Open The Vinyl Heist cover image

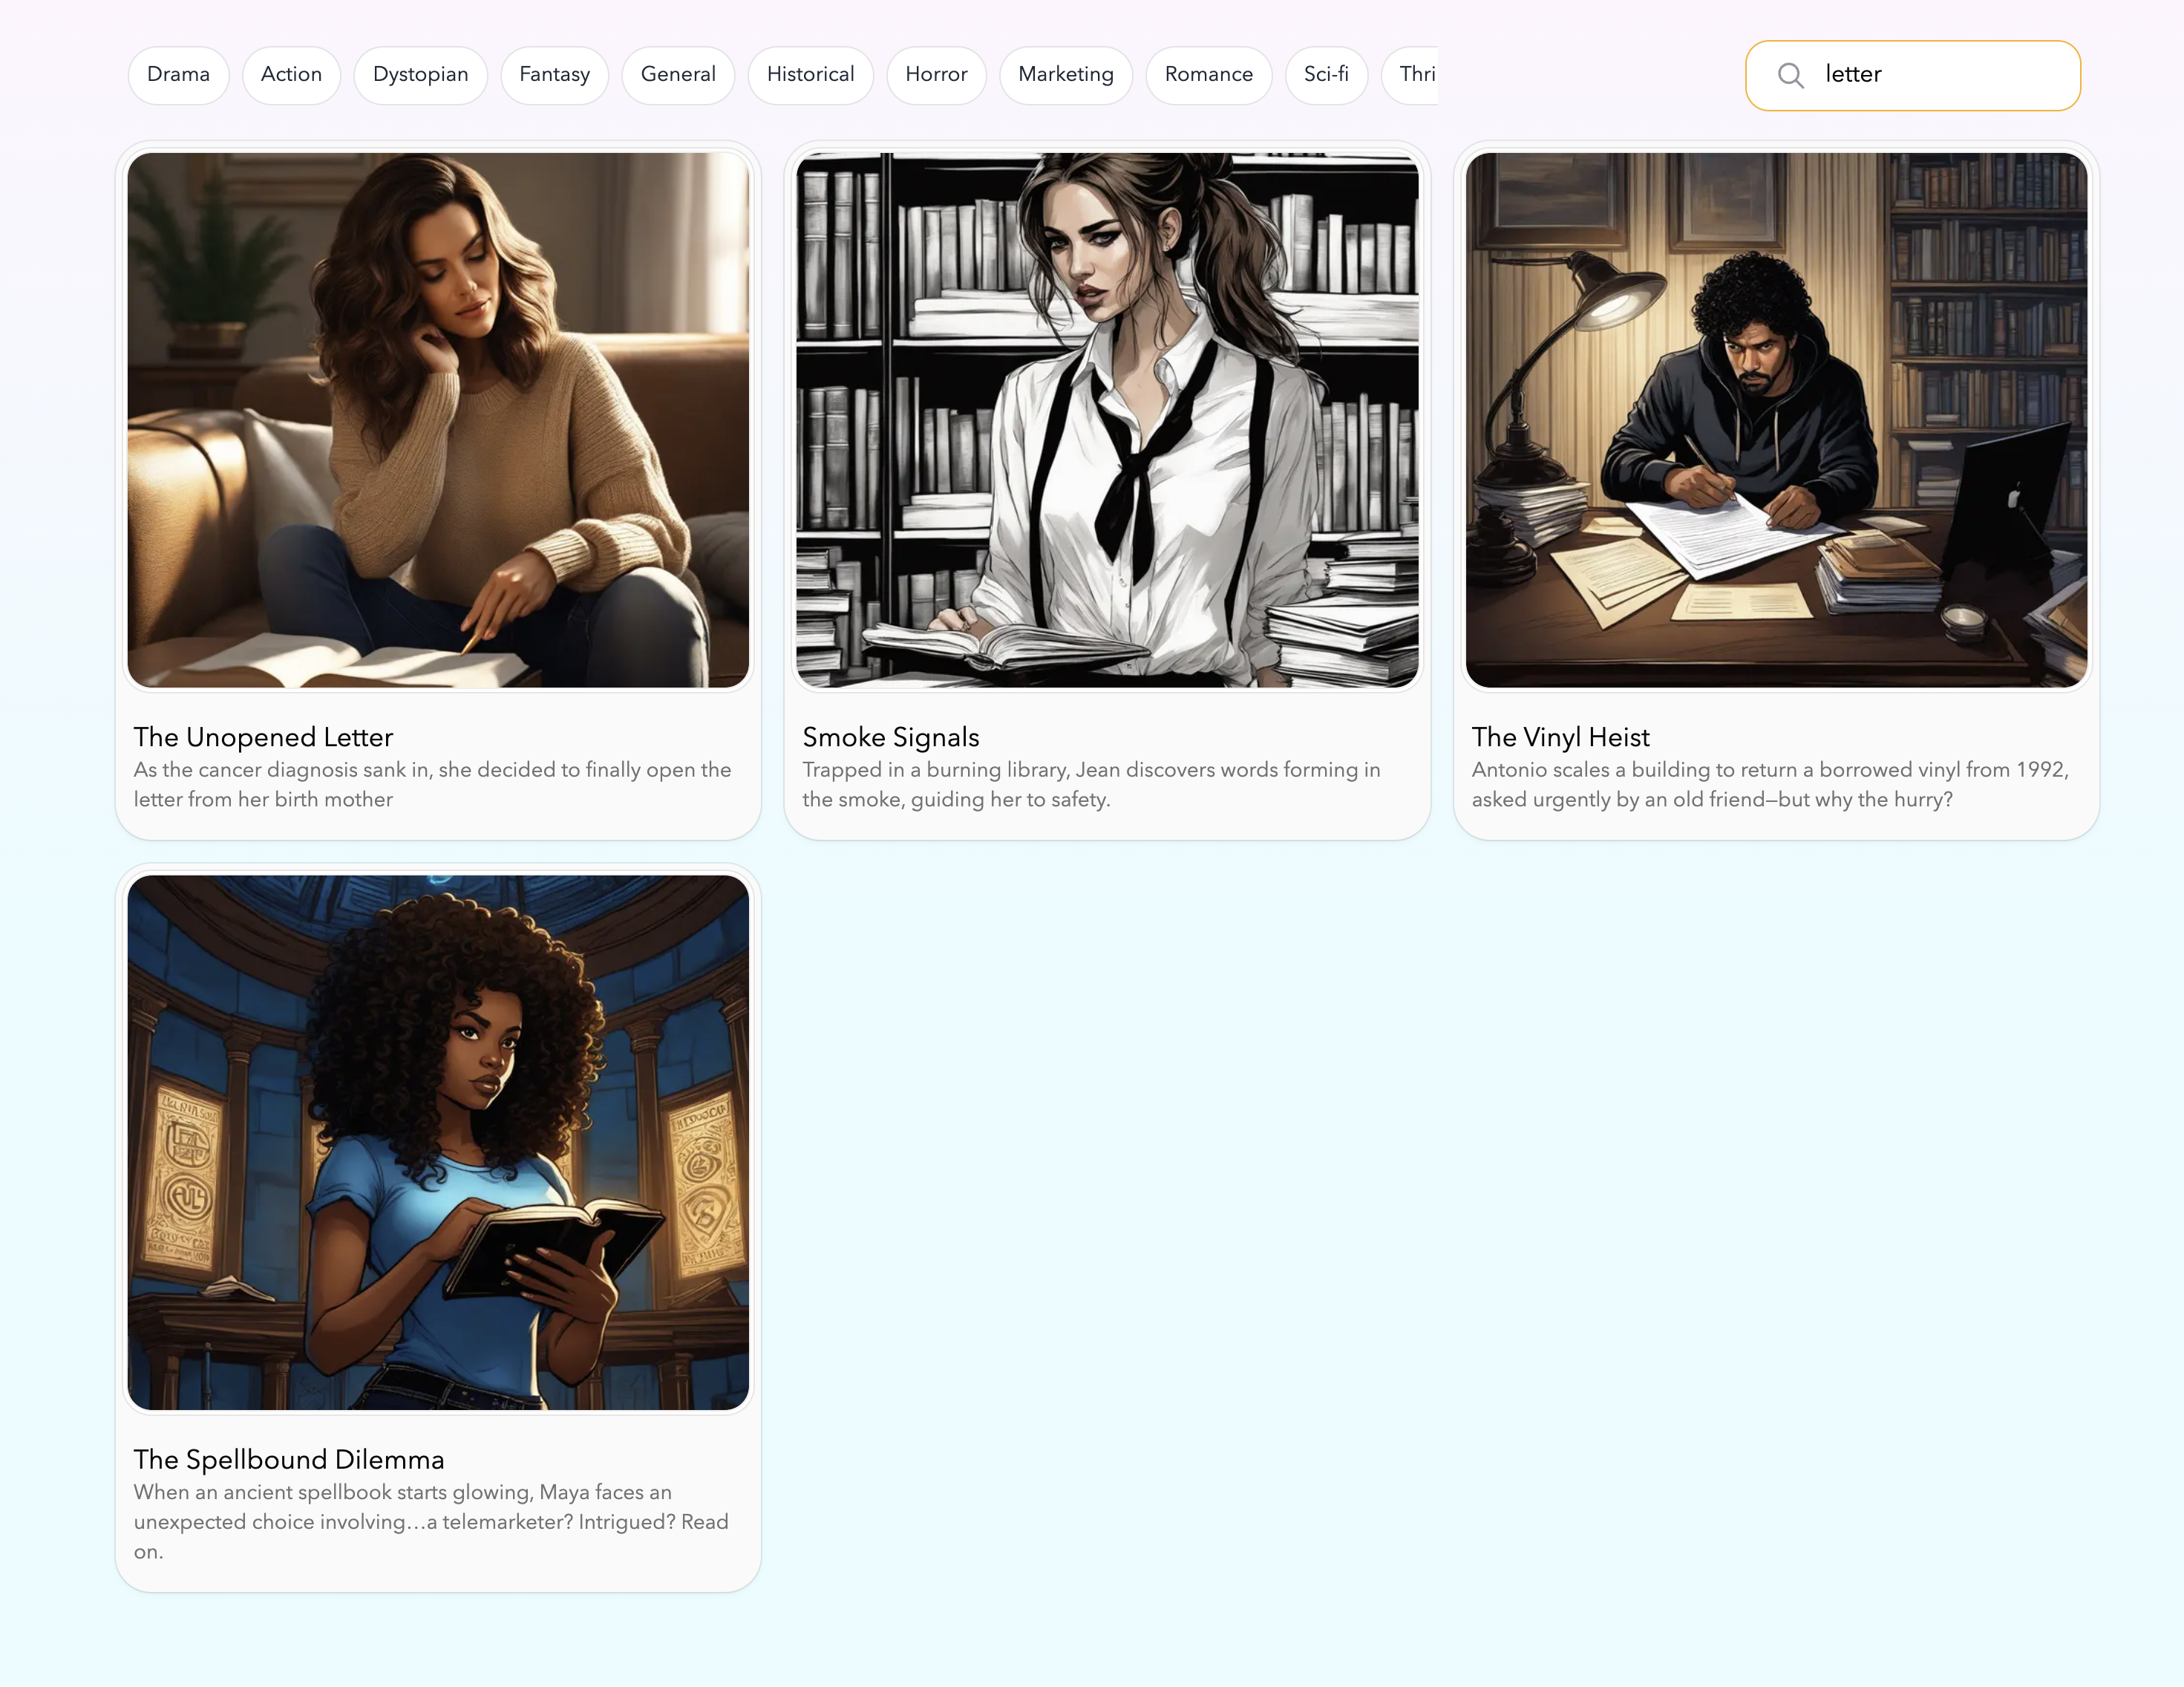pos(1776,420)
